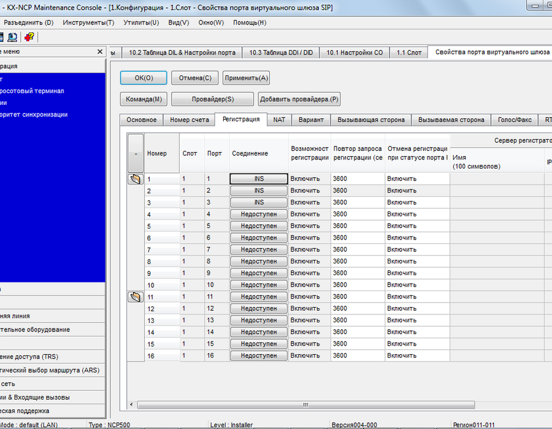The width and height of the screenshot is (552, 429).
Task: Open the Окно(W) menu
Action: click(211, 23)
